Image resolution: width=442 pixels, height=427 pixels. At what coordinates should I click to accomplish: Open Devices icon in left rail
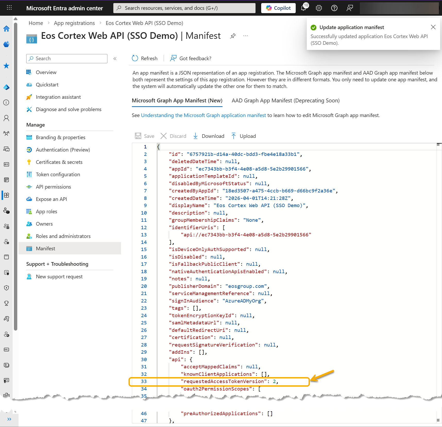click(x=6, y=149)
